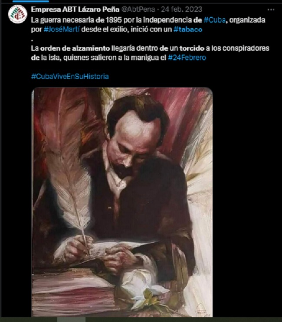Visit the @AbtPena handle link

pyautogui.click(x=138, y=10)
